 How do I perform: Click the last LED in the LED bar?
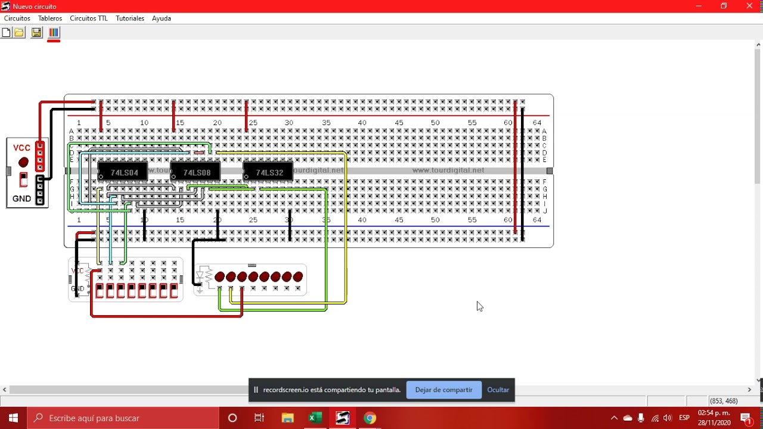click(x=298, y=277)
